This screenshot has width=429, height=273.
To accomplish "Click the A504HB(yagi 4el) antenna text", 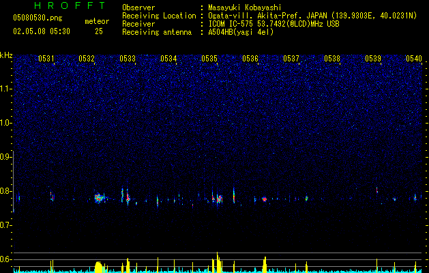I will coord(241,32).
